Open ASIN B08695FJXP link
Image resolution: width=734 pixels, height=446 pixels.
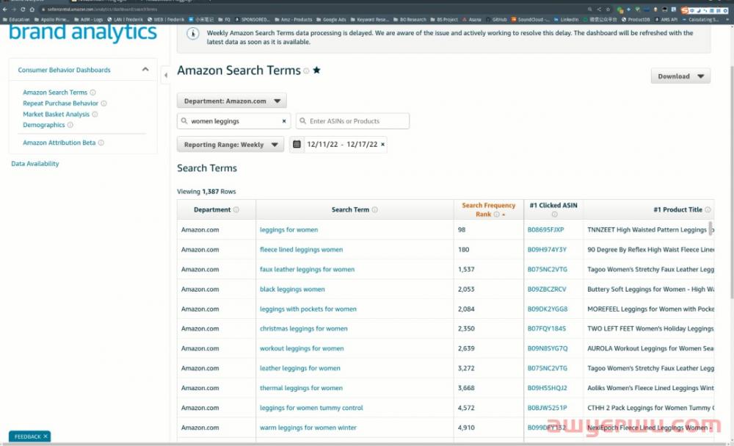click(546, 230)
